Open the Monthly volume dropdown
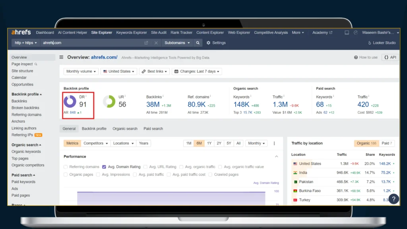The height and width of the screenshot is (229, 407). (81, 72)
